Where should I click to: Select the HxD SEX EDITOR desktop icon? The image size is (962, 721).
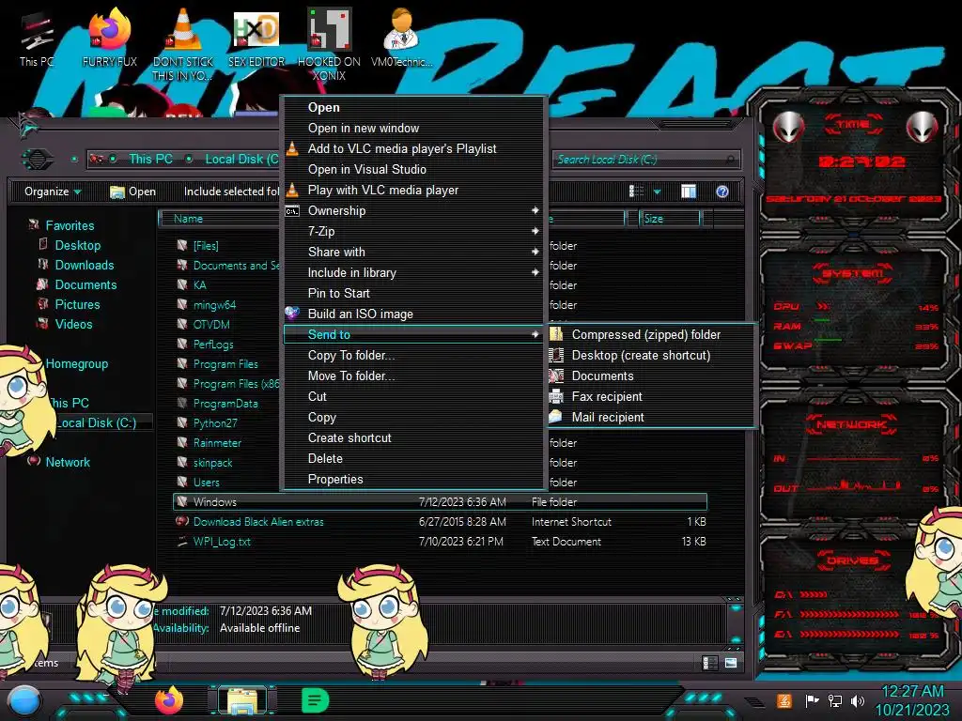pyautogui.click(x=256, y=37)
